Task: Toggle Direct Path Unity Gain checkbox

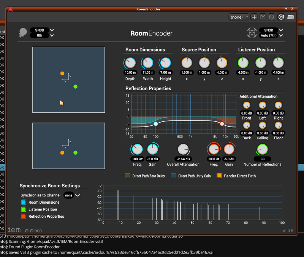Action: tap(173, 176)
